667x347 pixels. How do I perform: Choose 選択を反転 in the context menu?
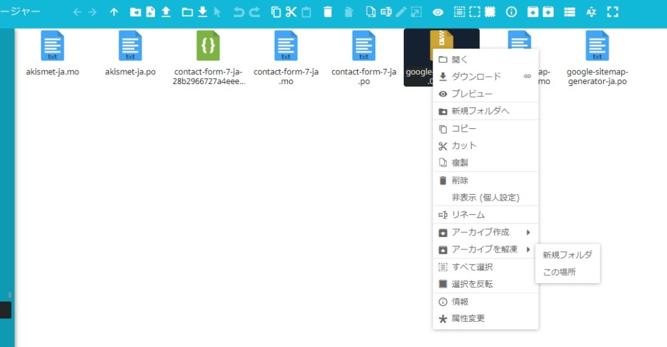tap(485, 284)
